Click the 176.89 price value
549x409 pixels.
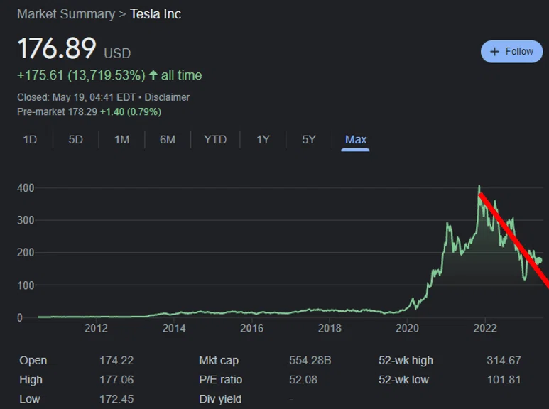[57, 48]
